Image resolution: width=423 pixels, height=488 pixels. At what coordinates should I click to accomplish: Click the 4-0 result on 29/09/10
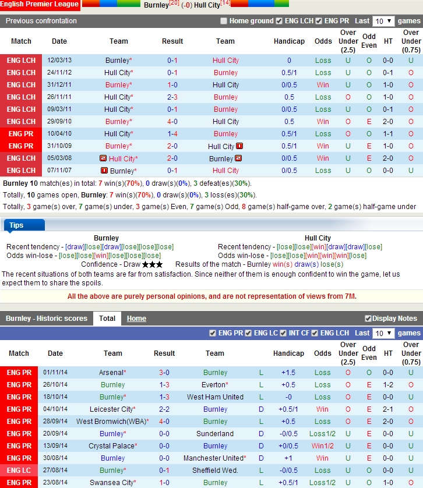(x=172, y=122)
